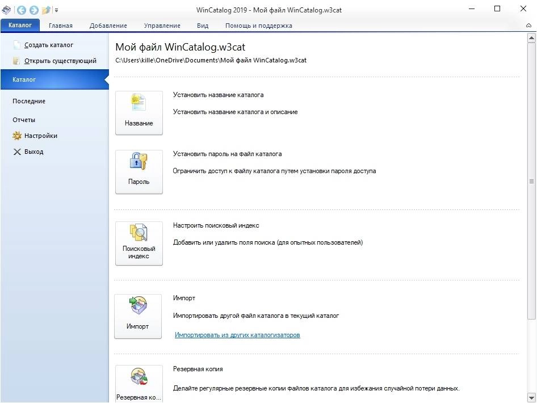Click the folder-up icon in quick access toolbar
This screenshot has height=403, width=537.
[46, 10]
